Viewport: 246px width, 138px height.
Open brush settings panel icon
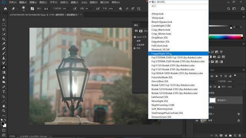tap(32, 9)
